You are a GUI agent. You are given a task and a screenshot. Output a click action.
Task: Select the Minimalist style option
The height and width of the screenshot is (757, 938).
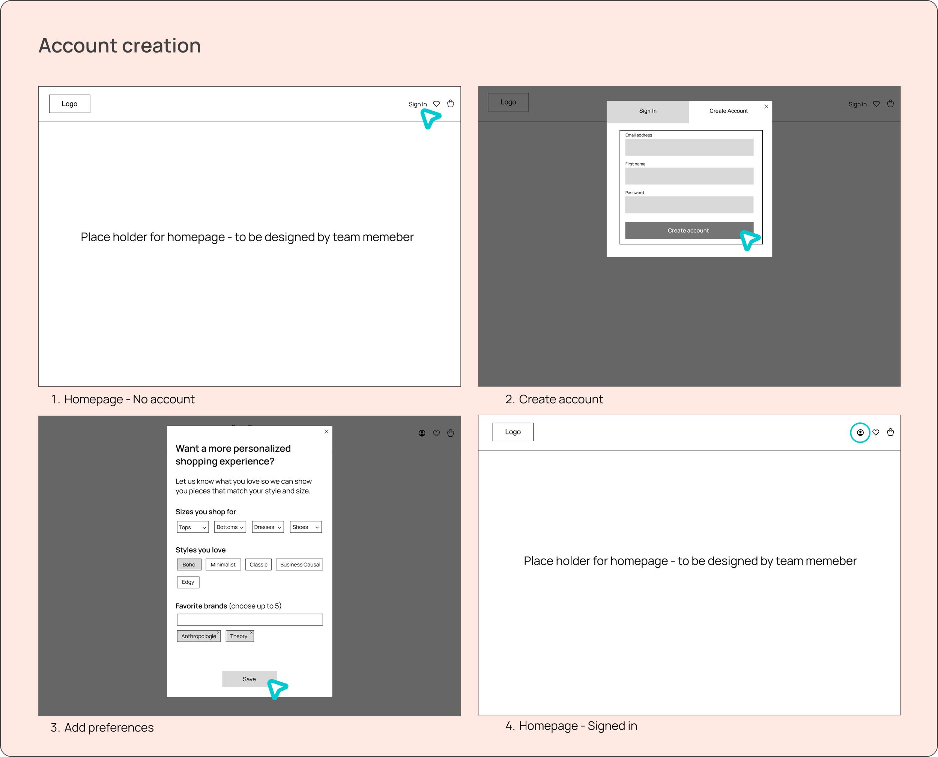click(x=223, y=565)
